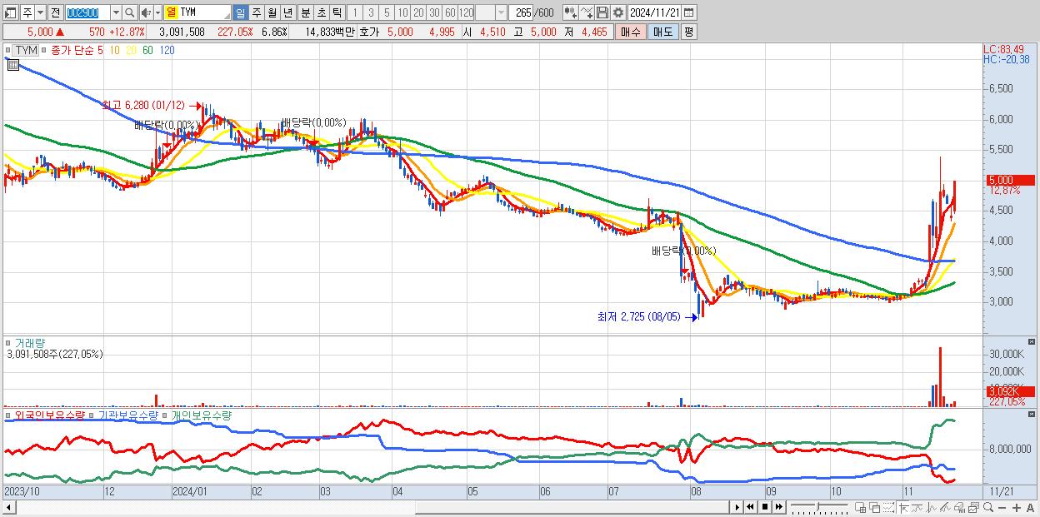Click the stock code field showing 002900
The width and height of the screenshot is (1040, 517).
click(x=87, y=12)
